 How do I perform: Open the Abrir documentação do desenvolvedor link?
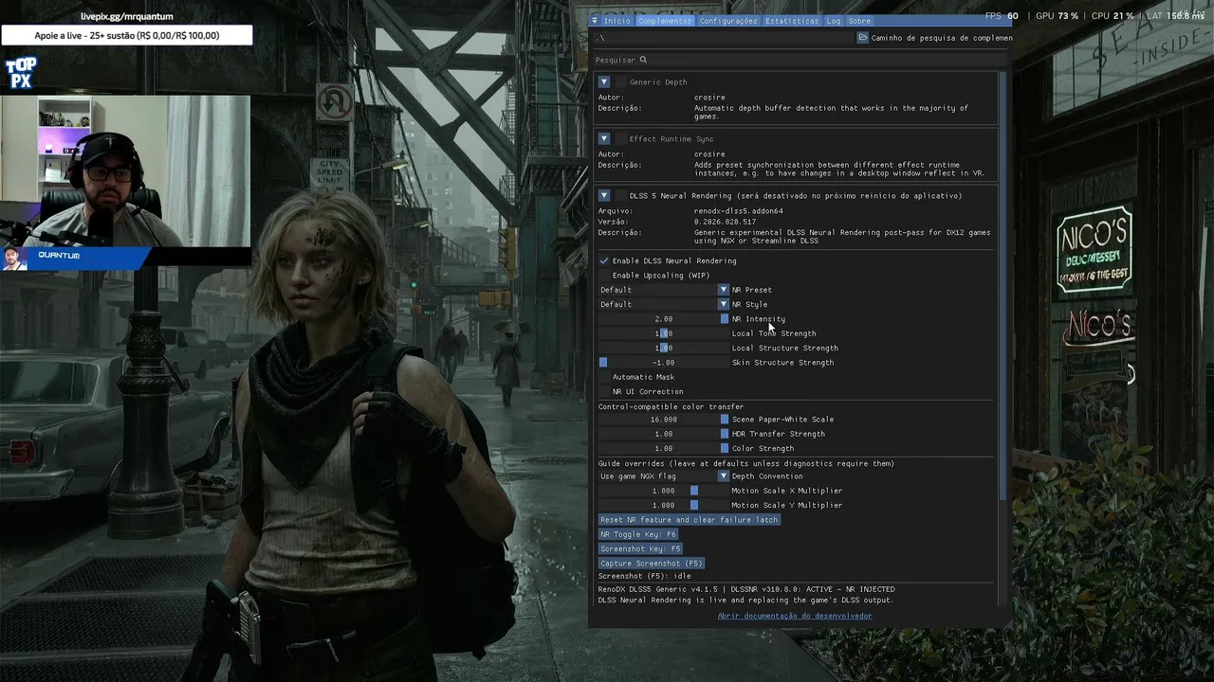tap(795, 616)
